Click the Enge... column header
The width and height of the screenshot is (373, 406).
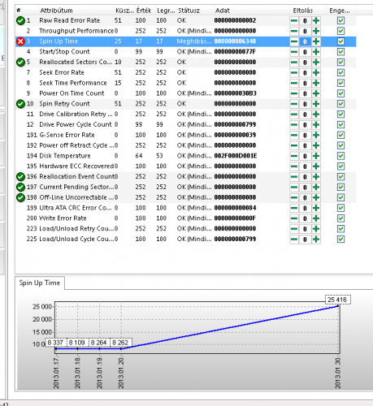click(x=340, y=11)
